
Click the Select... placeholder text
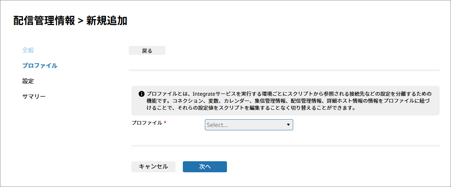pyautogui.click(x=217, y=125)
